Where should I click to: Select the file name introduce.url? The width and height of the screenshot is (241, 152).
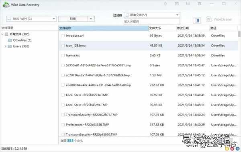75,36
